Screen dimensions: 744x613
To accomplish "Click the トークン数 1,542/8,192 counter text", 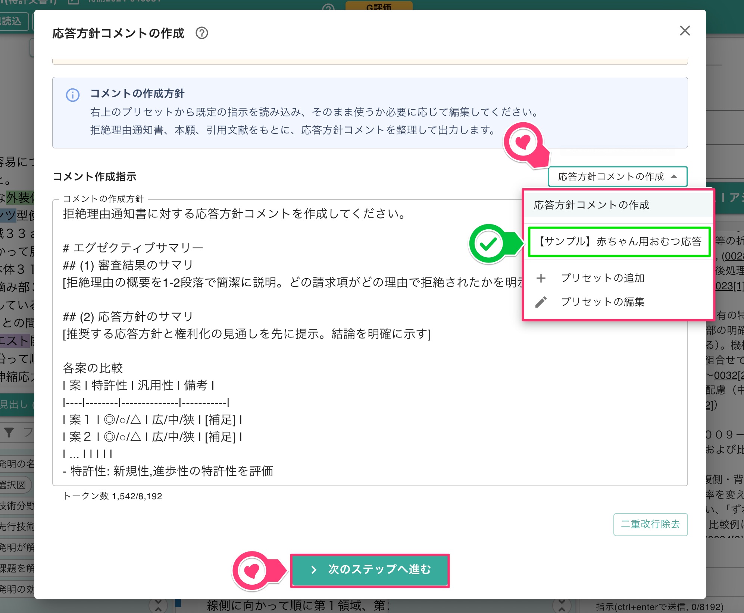I will pyautogui.click(x=113, y=496).
